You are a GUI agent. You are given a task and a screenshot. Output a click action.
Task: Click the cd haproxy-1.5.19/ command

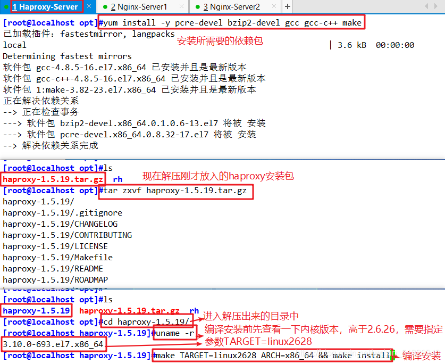click(146, 322)
